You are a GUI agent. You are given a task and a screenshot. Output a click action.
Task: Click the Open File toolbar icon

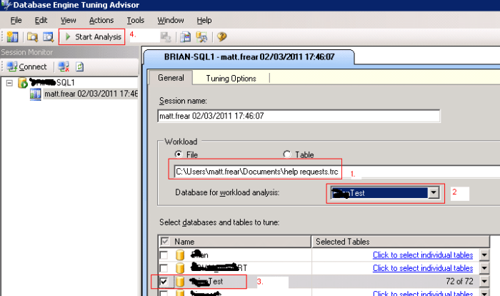coord(33,36)
